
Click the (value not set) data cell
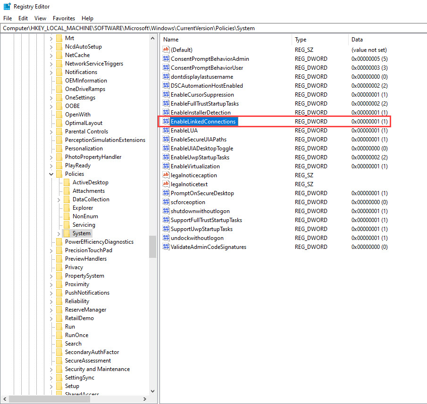coord(369,50)
